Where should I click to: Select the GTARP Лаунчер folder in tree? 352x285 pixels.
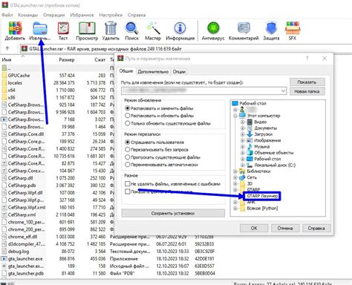click(x=262, y=196)
